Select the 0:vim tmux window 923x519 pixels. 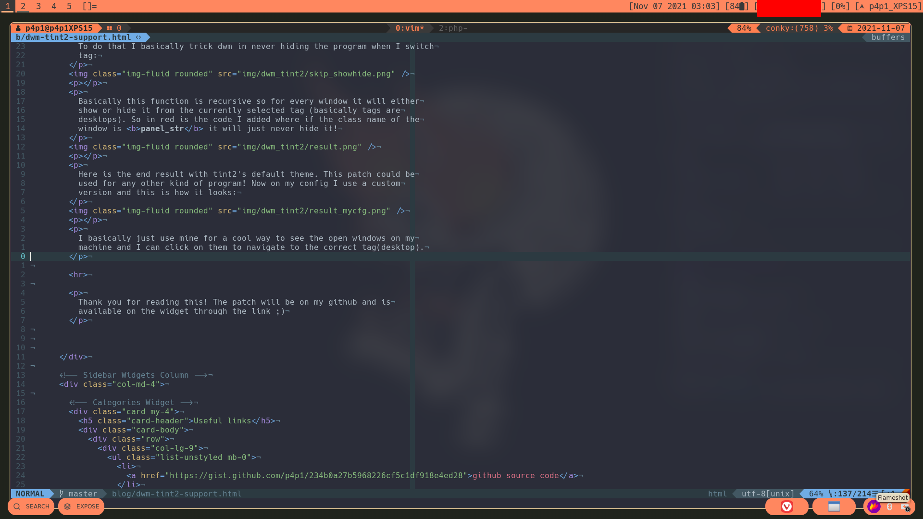pyautogui.click(x=410, y=28)
